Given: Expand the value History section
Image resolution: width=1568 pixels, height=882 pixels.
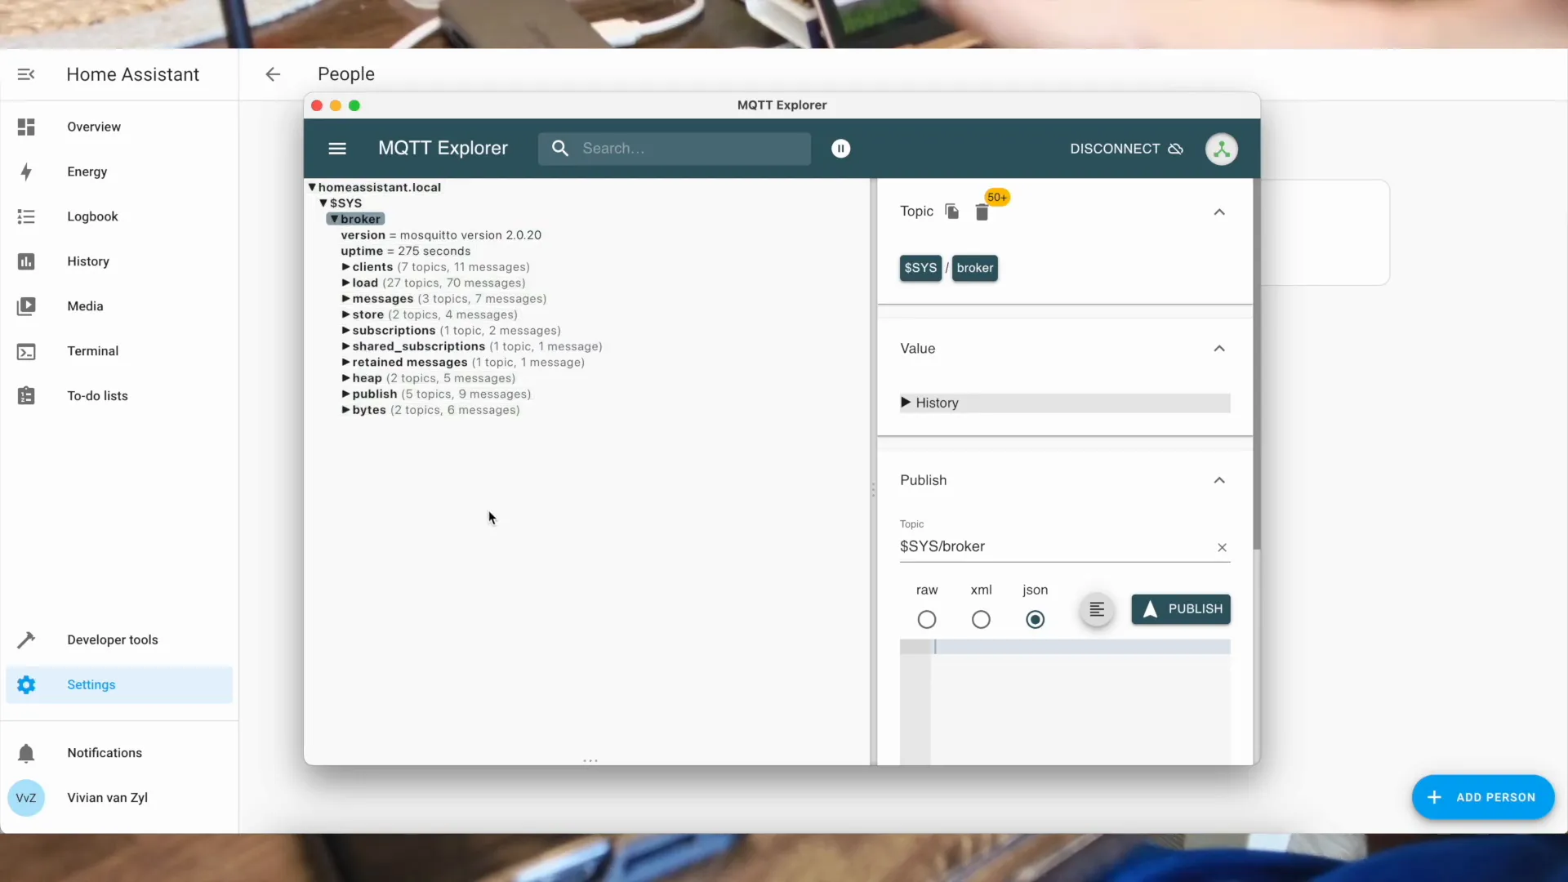Looking at the screenshot, I should click(x=1065, y=403).
